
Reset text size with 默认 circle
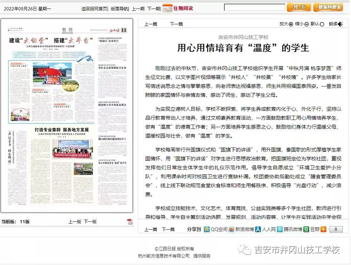click(x=322, y=24)
